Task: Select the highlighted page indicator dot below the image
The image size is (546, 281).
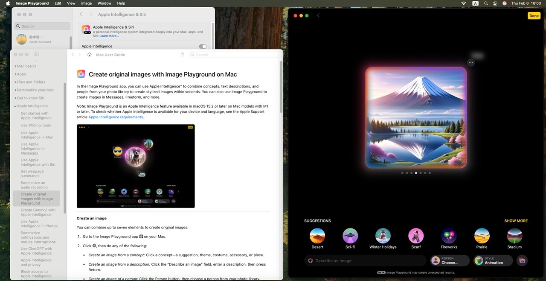Action: tap(416, 173)
